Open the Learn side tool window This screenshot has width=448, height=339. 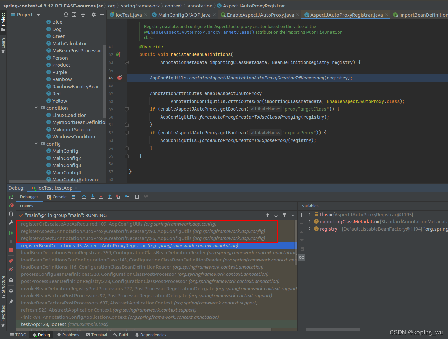pyautogui.click(x=3, y=46)
